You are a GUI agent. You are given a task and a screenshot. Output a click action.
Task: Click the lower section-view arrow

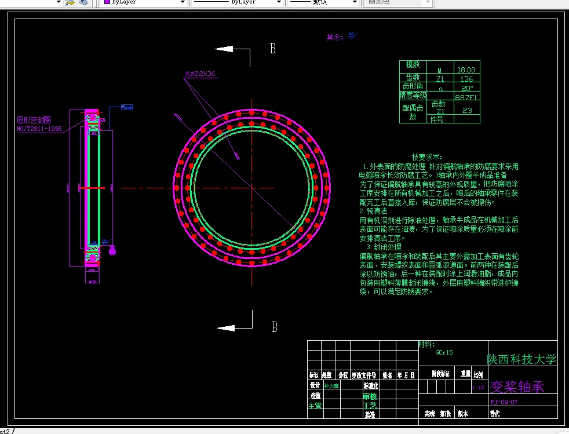[226, 328]
